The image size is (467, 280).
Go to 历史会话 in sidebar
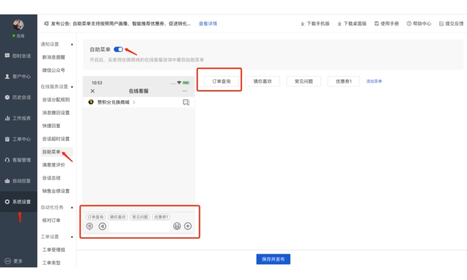click(x=18, y=98)
